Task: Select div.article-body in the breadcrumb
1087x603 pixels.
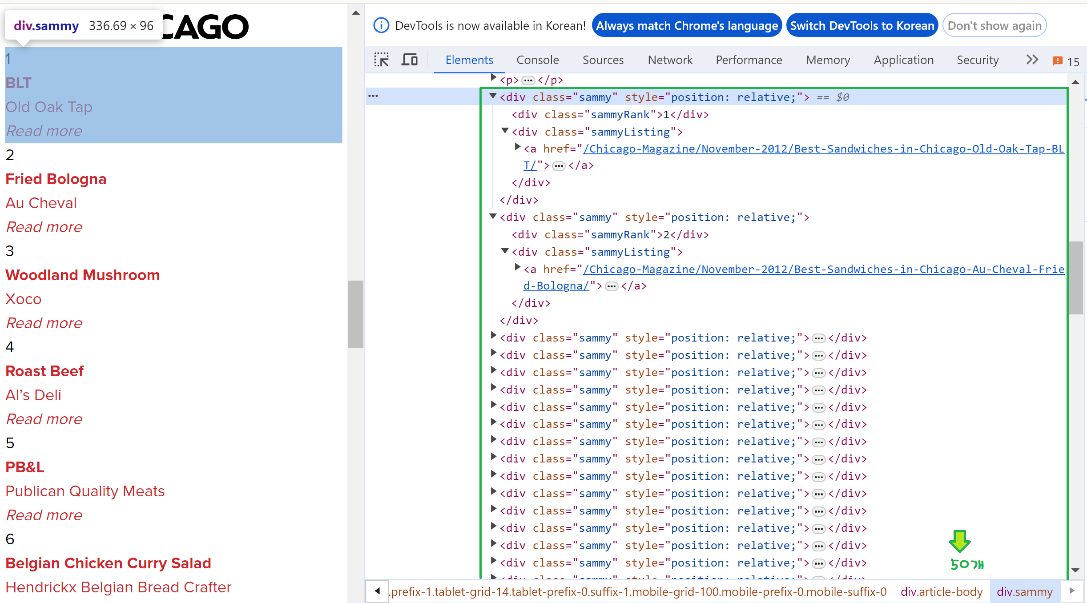Action: [941, 592]
